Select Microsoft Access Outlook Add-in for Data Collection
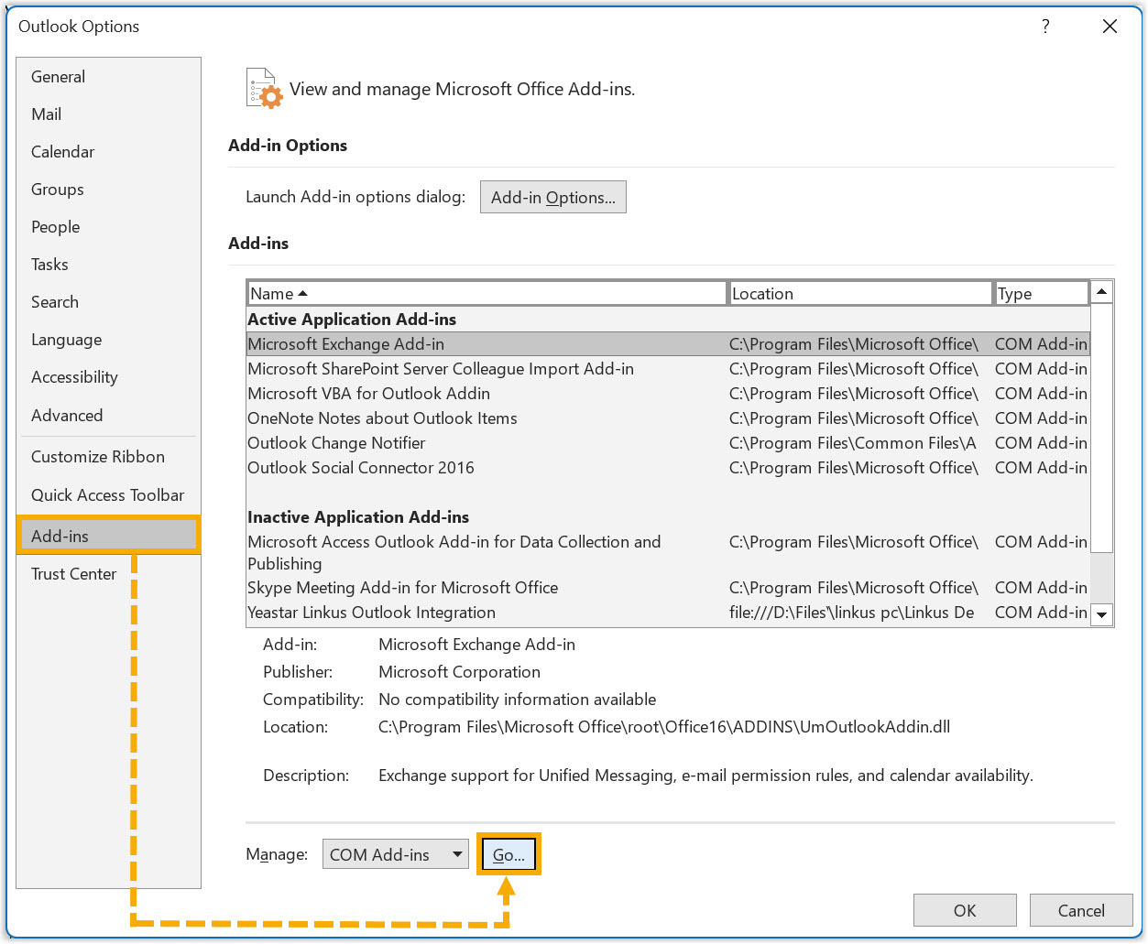1148x944 pixels. 668,553
